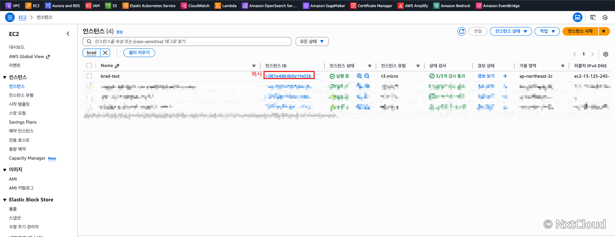Open AWS Amplify shortcut
The image size is (615, 237).
413,6
